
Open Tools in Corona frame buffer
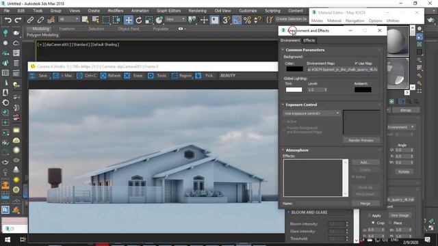157,76
